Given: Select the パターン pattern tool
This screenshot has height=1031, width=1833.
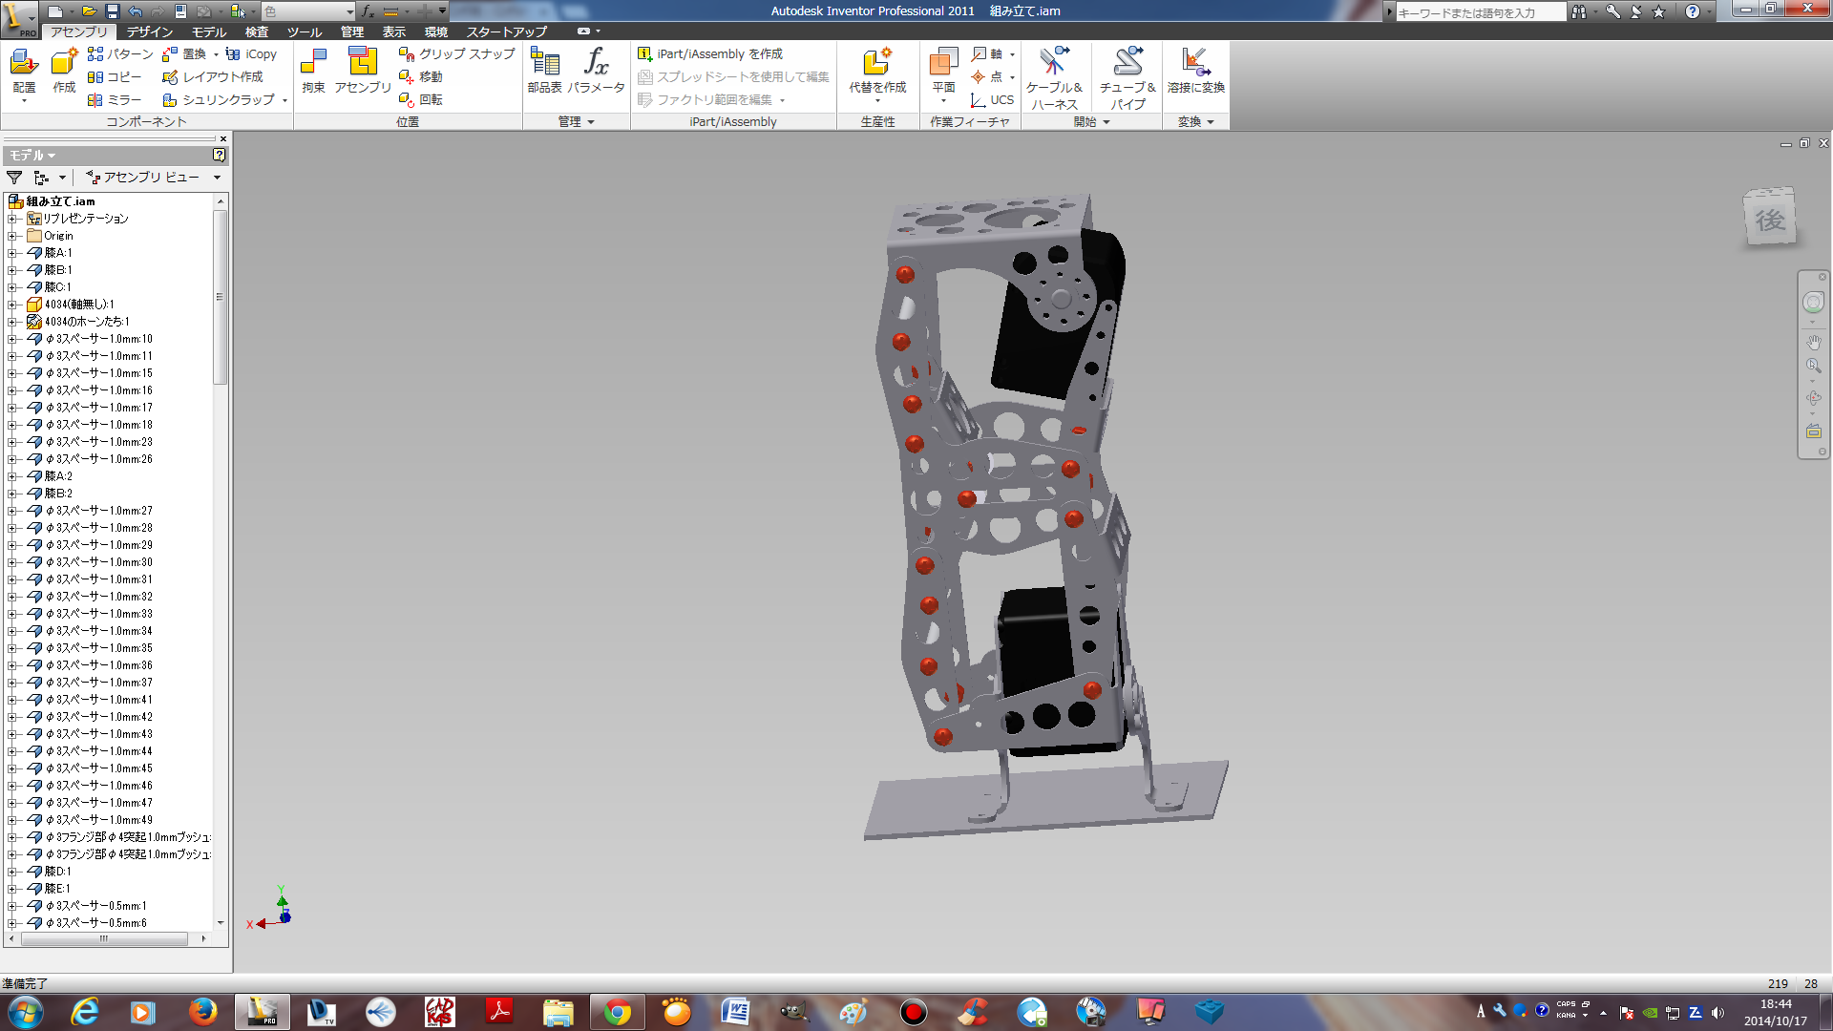Looking at the screenshot, I should coord(119,53).
